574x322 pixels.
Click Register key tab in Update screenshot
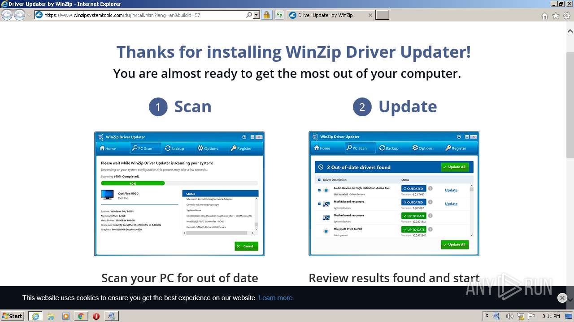point(456,148)
